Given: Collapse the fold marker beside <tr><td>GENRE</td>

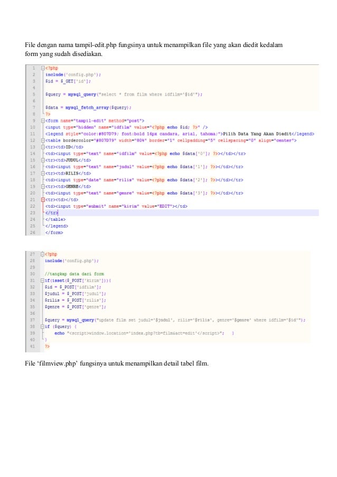Looking at the screenshot, I should tap(43, 186).
